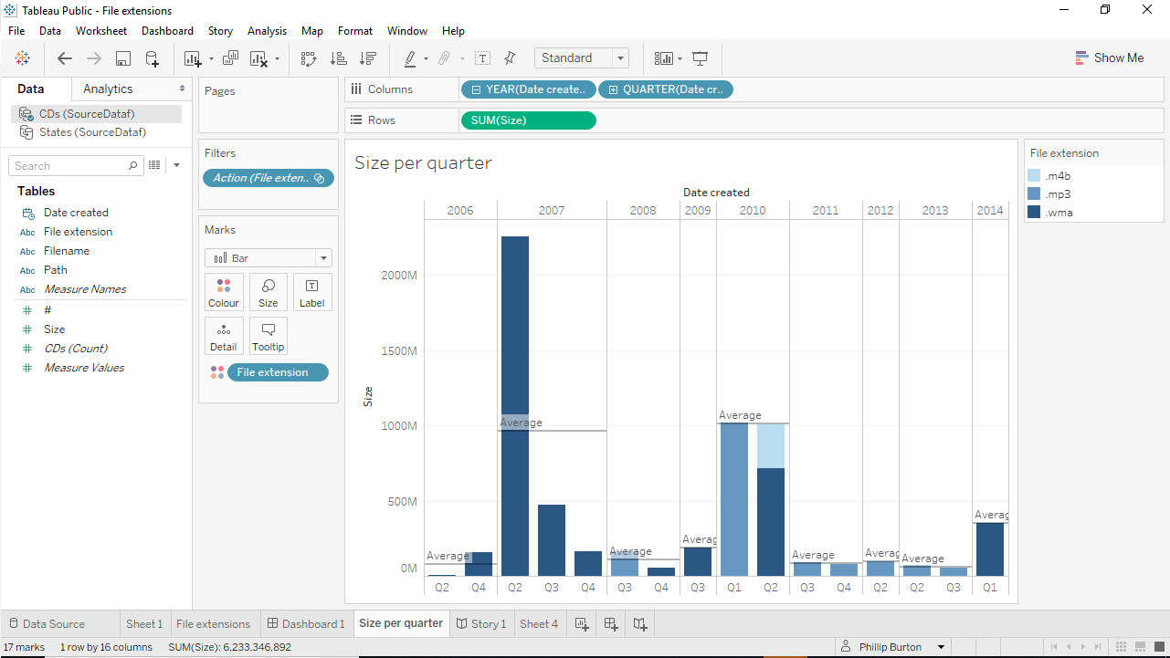This screenshot has height=658, width=1170.
Task: Open the data pane options dropdown arrow
Action: tap(176, 165)
